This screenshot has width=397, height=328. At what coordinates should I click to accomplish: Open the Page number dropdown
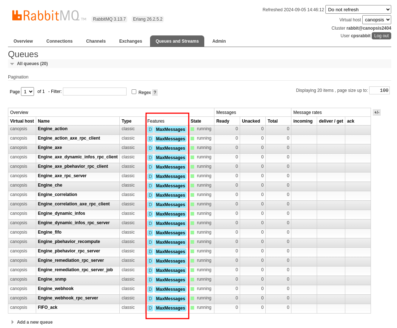point(27,91)
